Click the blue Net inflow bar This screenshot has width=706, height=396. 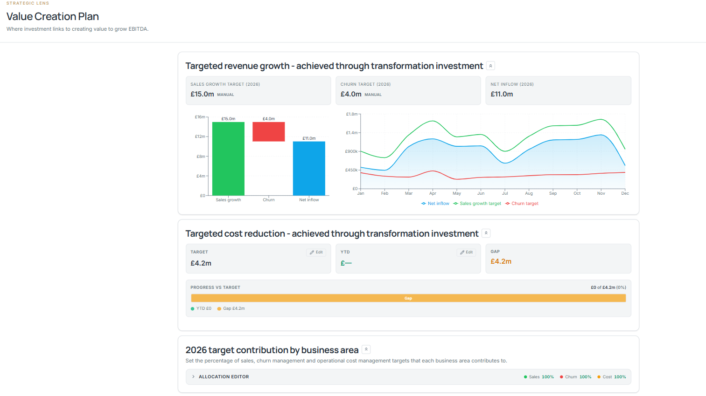click(x=309, y=168)
